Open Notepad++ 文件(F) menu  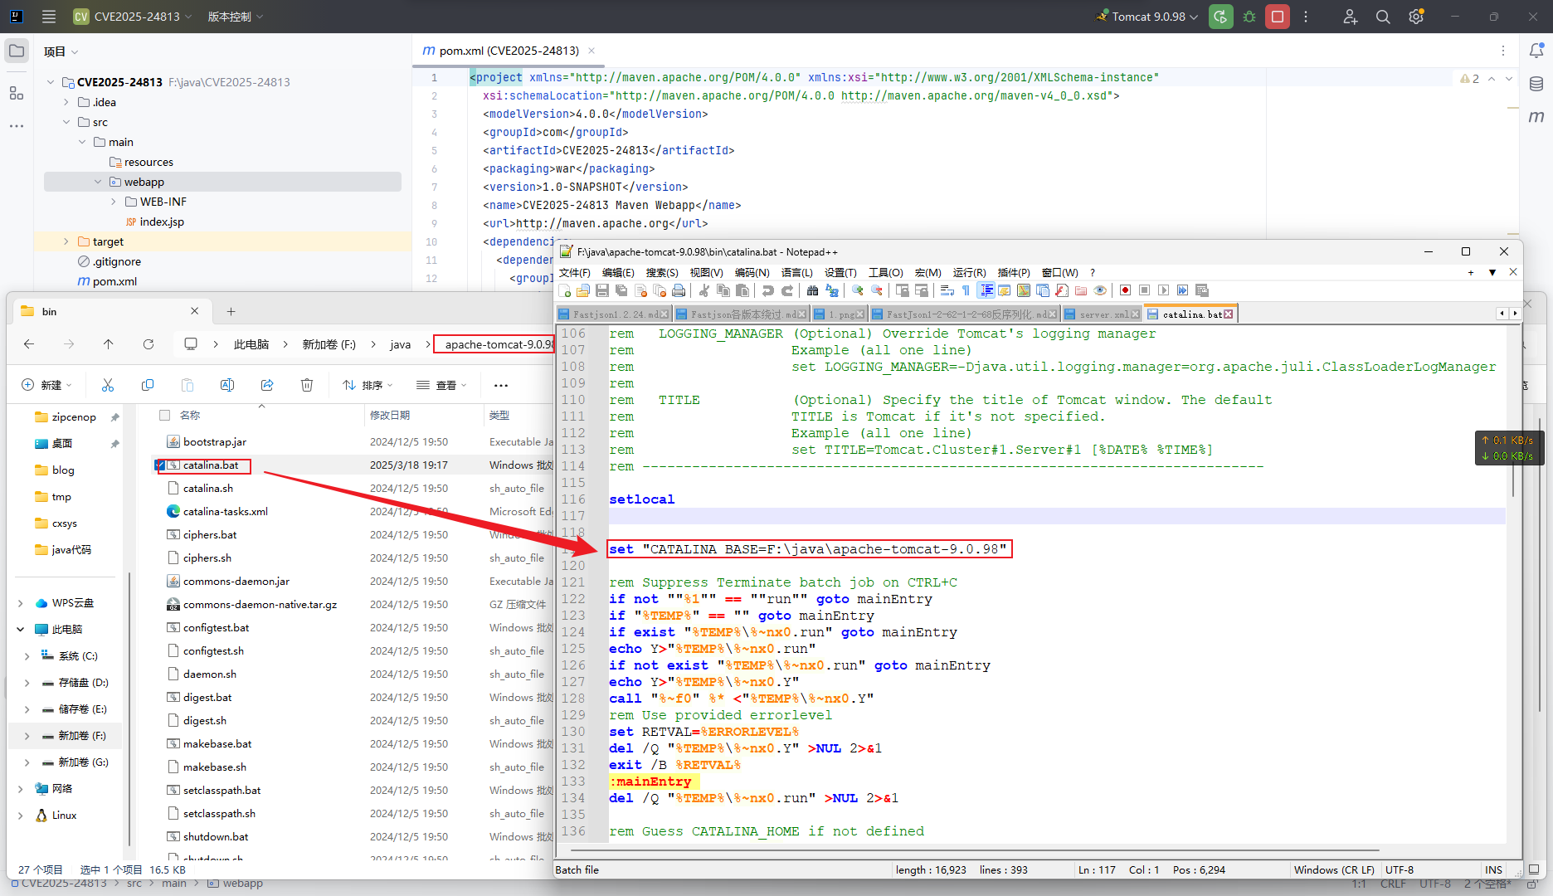pyautogui.click(x=574, y=272)
